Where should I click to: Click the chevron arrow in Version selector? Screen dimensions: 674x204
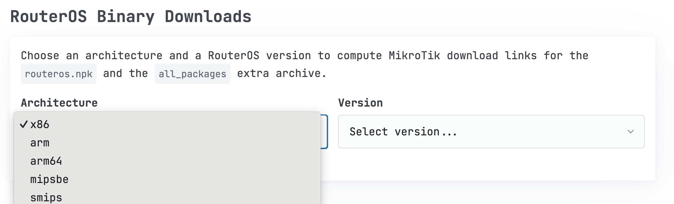(630, 132)
